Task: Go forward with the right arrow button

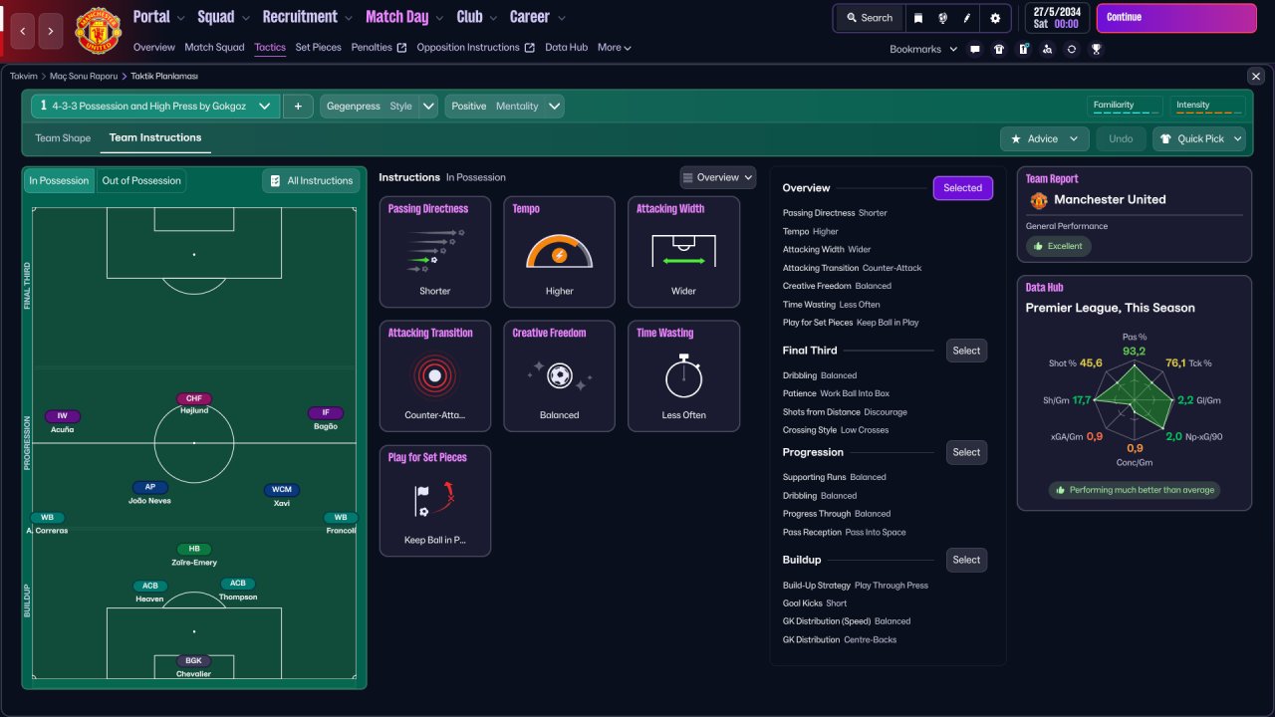Action: [51, 31]
